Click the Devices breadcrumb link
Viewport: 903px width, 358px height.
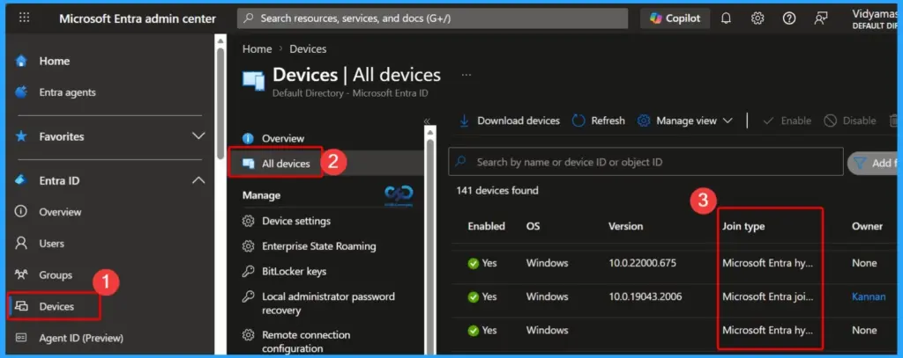(x=308, y=49)
